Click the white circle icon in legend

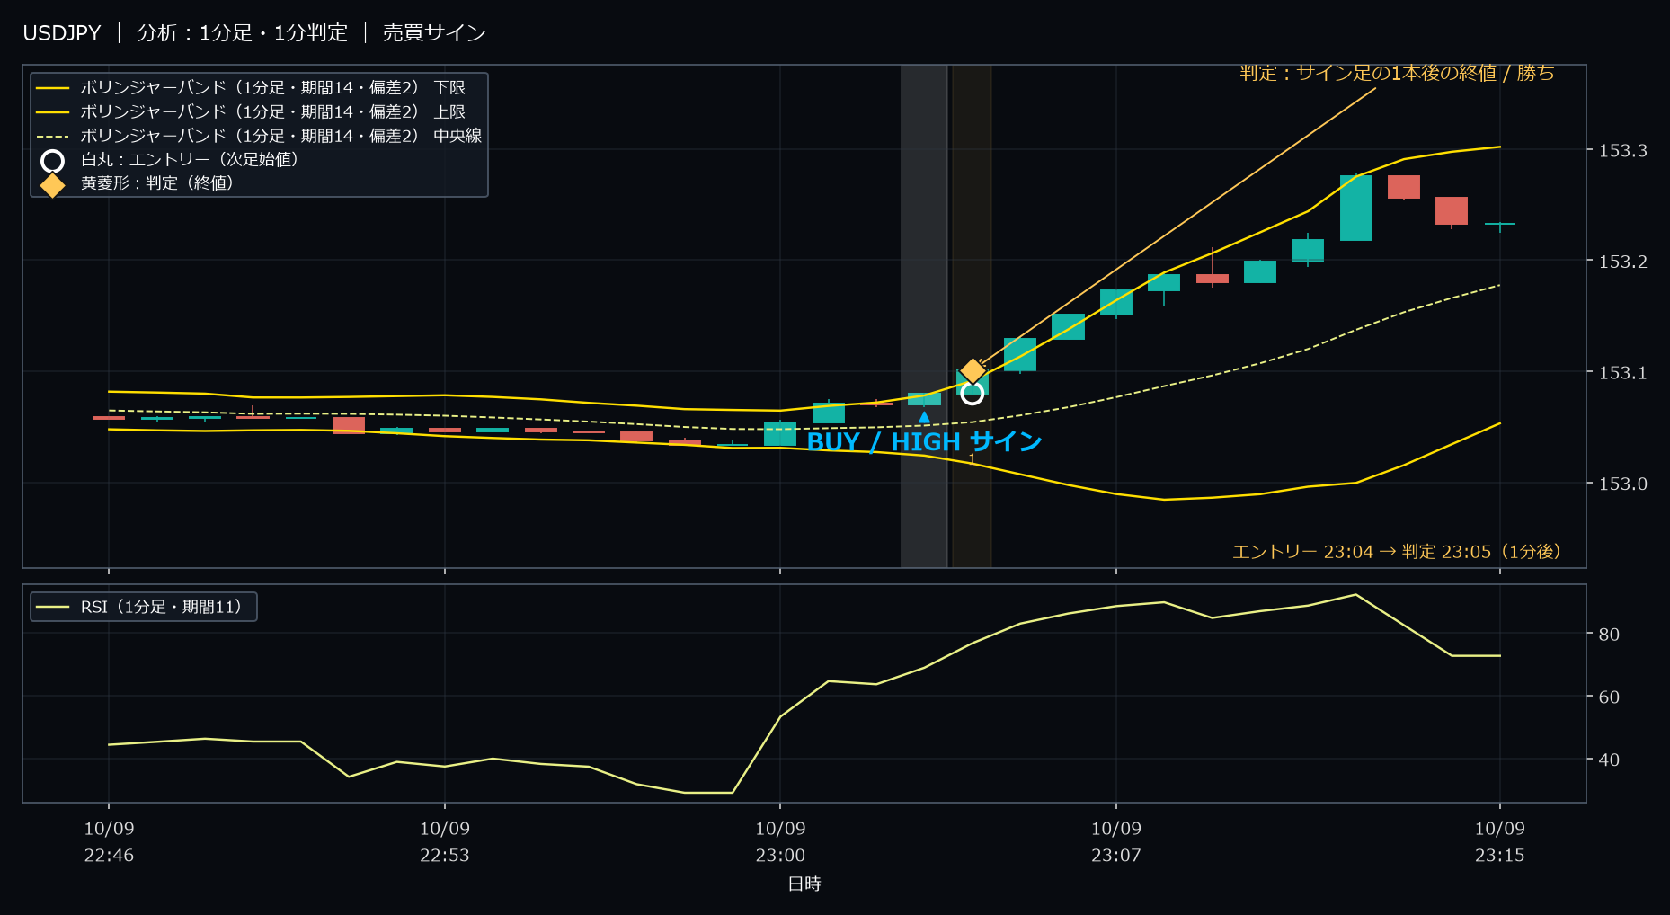click(x=52, y=161)
